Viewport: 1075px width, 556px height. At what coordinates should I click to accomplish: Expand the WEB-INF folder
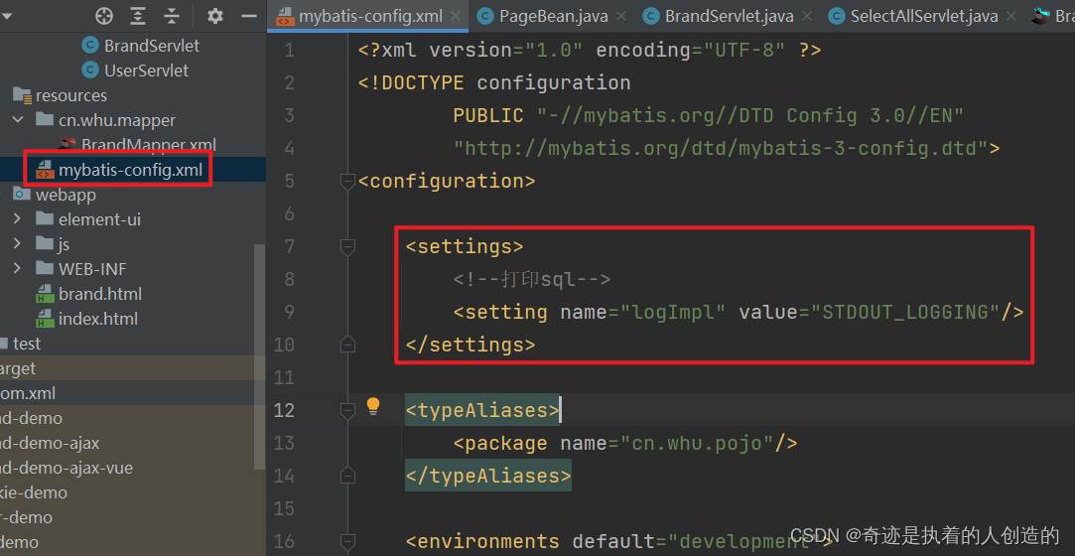click(x=18, y=269)
